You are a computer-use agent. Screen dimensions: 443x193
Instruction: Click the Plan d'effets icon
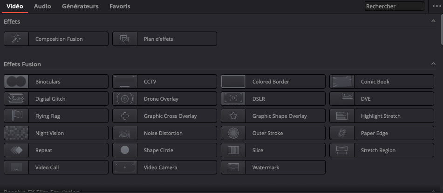pos(125,39)
